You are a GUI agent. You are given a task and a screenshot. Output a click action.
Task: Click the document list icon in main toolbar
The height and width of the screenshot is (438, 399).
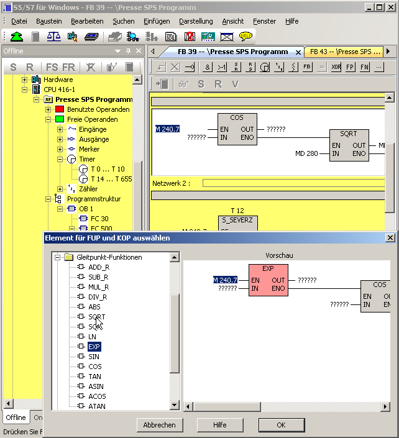point(170,37)
